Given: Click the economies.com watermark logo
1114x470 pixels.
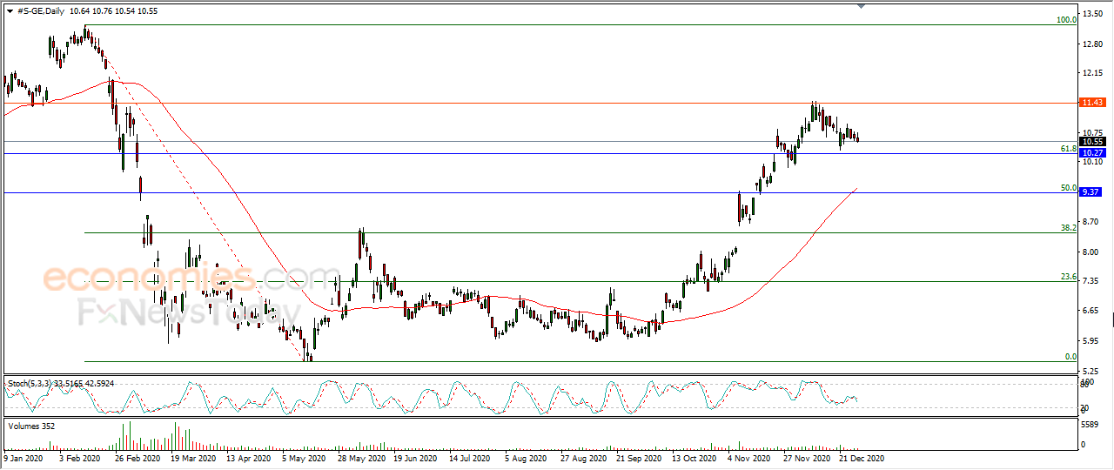Looking at the screenshot, I should click(181, 279).
